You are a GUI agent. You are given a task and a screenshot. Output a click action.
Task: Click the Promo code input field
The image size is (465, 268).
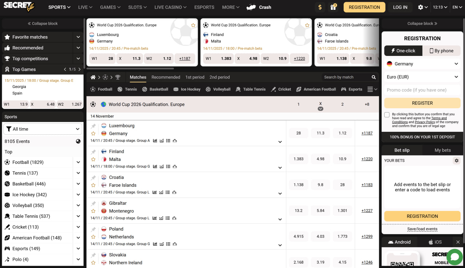click(x=422, y=90)
